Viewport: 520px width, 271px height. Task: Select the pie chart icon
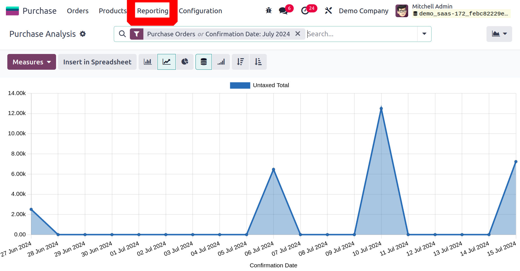(x=185, y=62)
